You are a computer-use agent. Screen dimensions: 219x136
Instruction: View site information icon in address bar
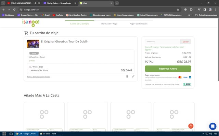pyautogui.click(x=21, y=10)
